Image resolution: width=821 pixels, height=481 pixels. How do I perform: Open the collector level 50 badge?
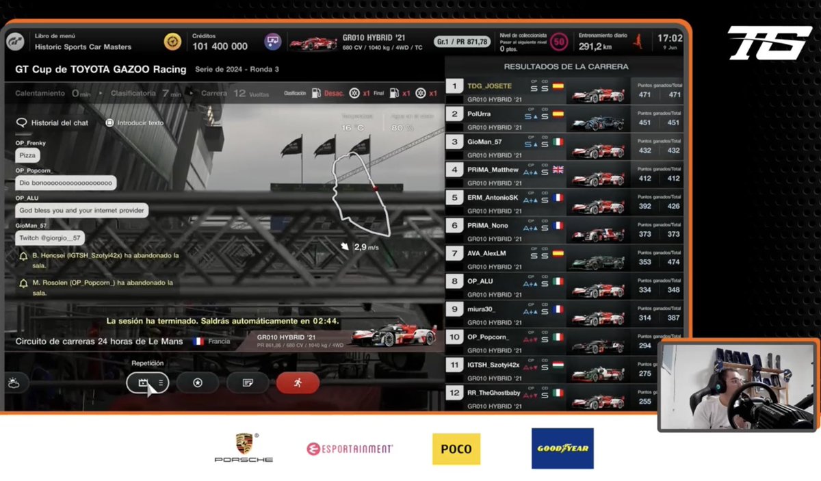coord(559,42)
